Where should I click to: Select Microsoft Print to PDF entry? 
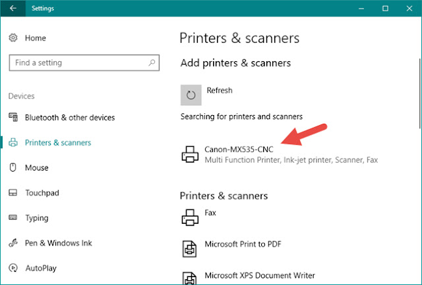[x=243, y=244]
